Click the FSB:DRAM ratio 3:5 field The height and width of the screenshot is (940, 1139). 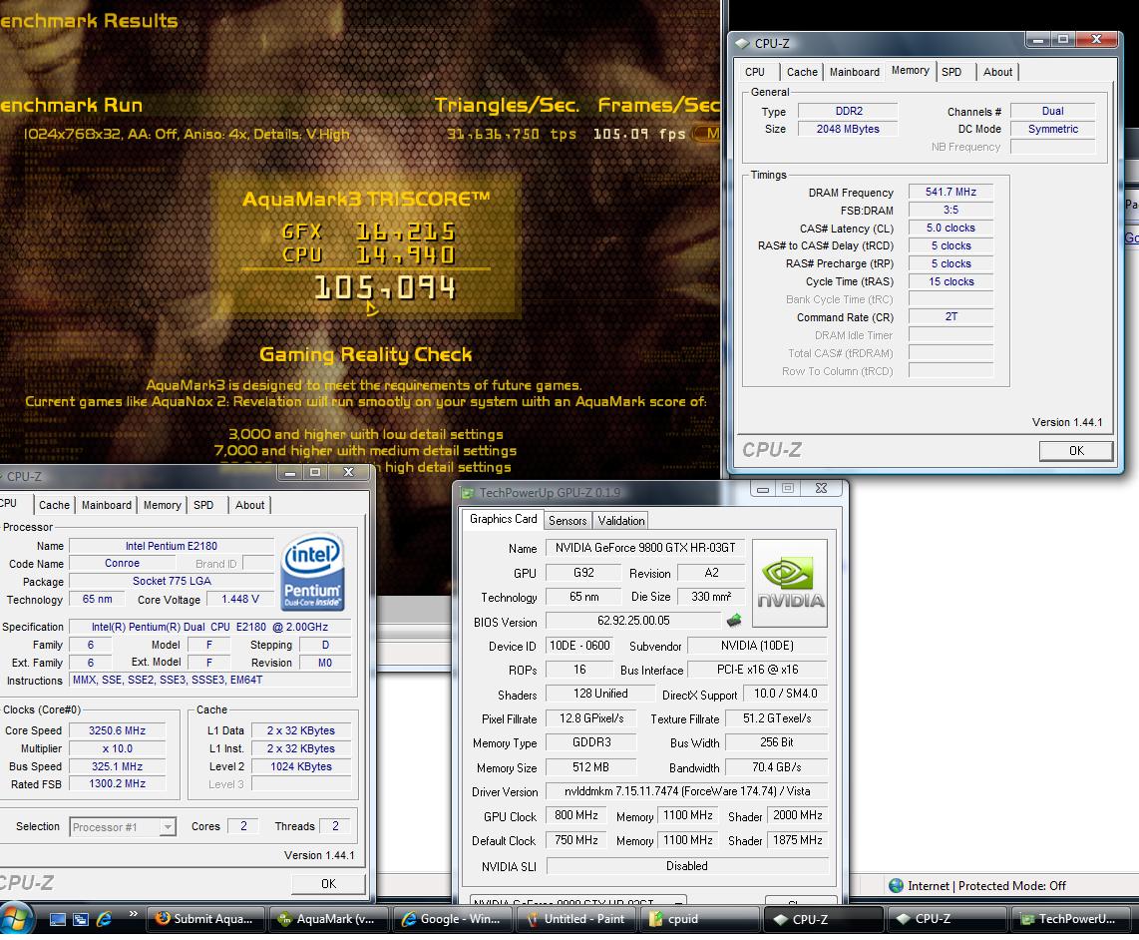(950, 211)
